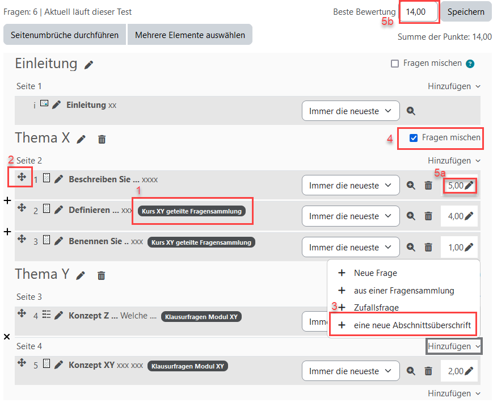Image resolution: width=493 pixels, height=402 pixels.
Task: Remove page break icon above Seite 4
Action: [7, 337]
